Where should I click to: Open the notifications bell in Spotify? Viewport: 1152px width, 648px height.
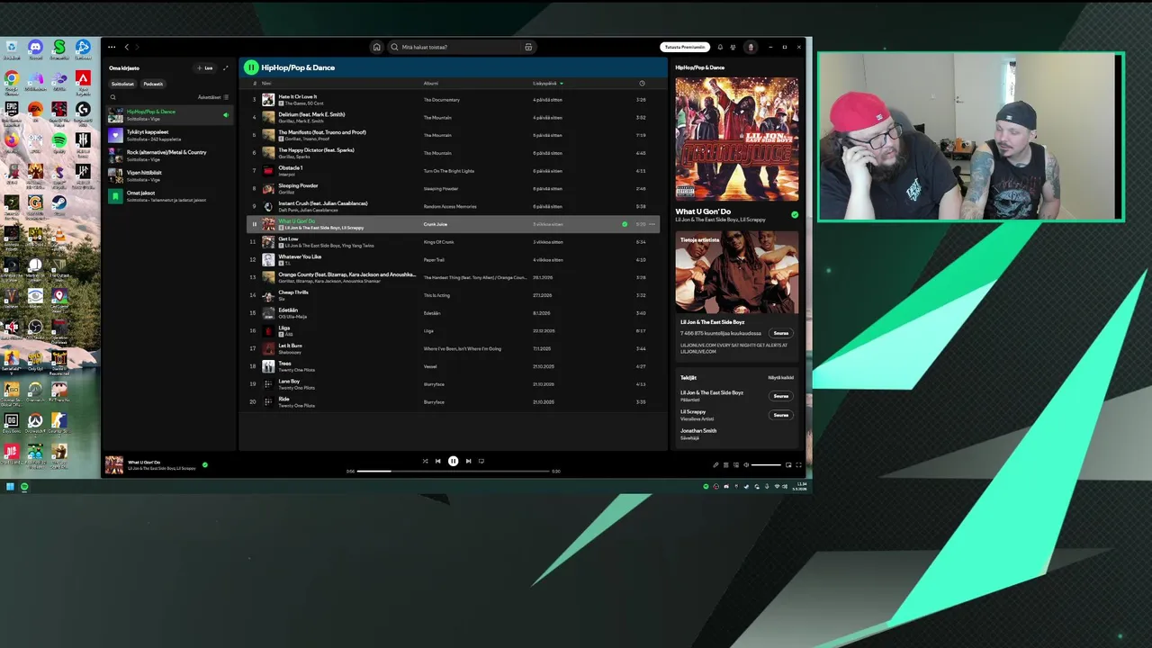pos(720,47)
